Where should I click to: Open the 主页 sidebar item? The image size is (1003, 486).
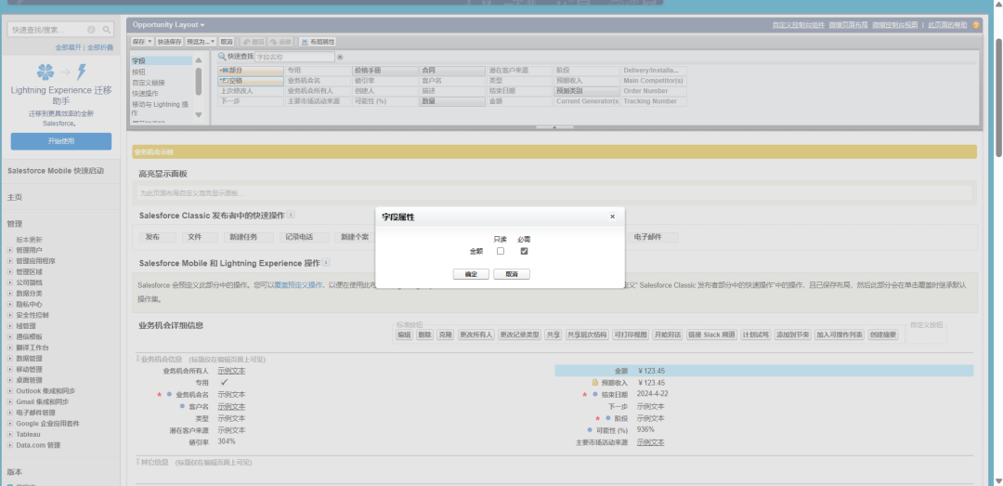[x=15, y=197]
